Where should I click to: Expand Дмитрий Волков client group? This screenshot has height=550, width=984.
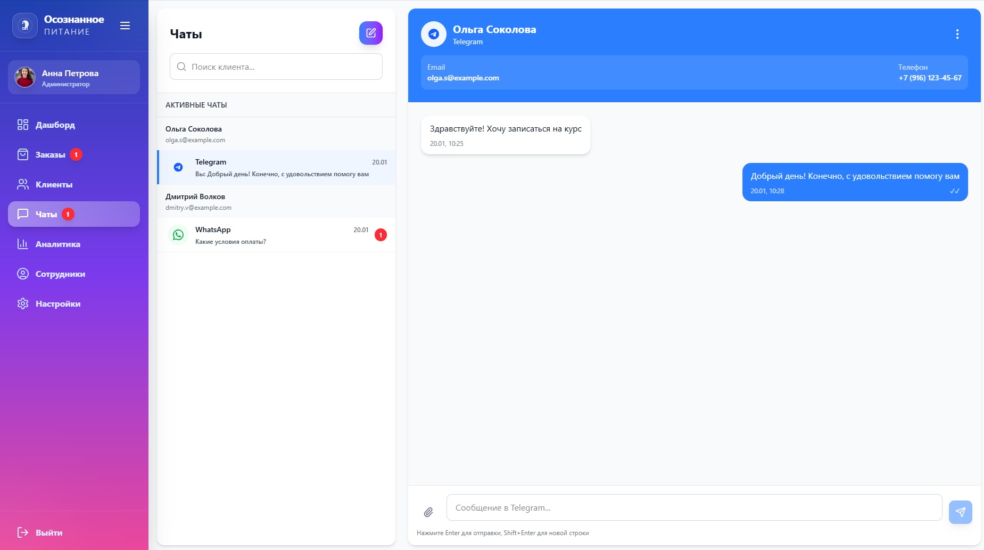276,201
